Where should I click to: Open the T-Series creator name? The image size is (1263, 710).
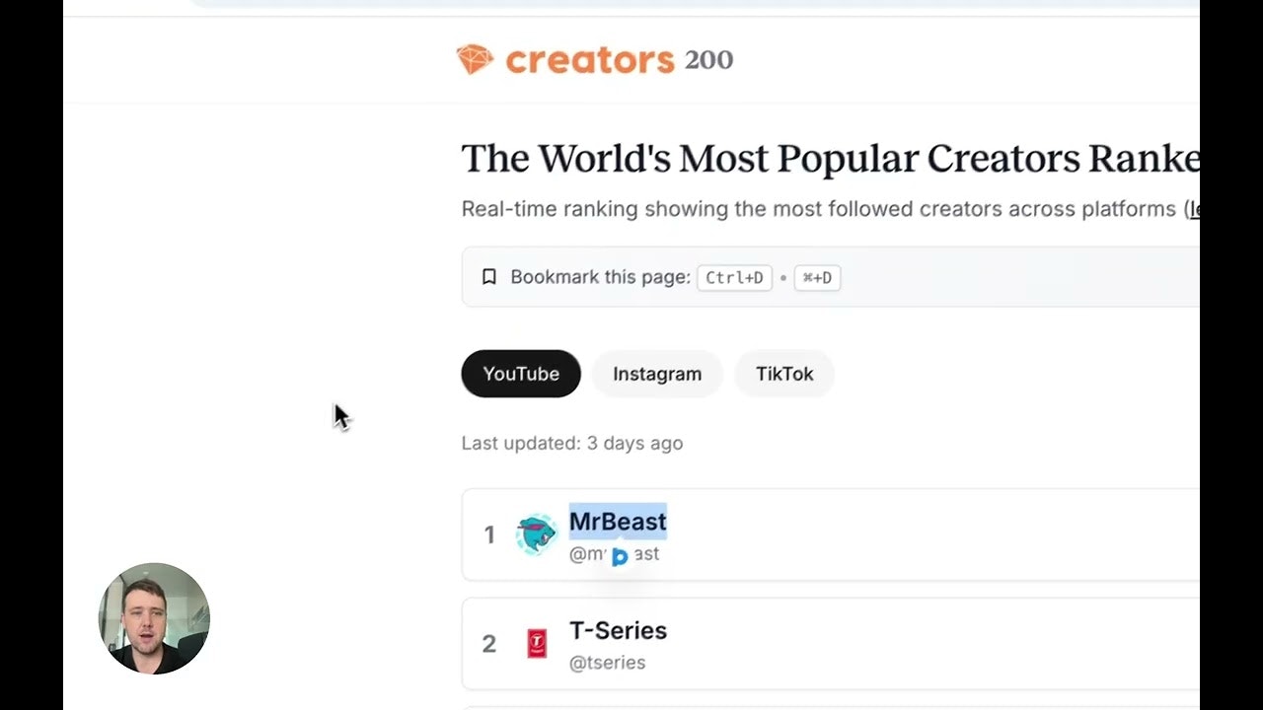618,630
